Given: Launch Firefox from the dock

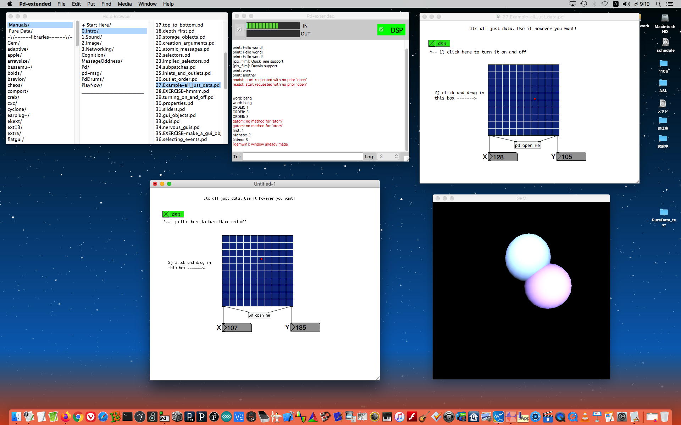Looking at the screenshot, I should [66, 417].
